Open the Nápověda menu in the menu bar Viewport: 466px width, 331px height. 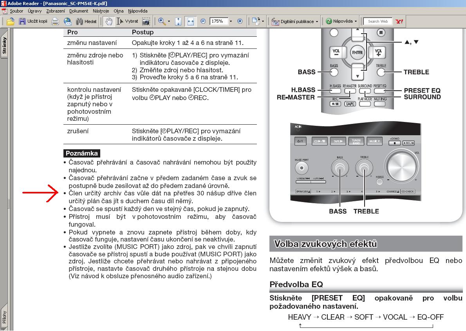click(137, 11)
